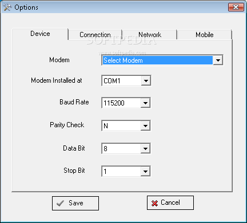The image size is (247, 223).
Task: Expand the COM1 port dropdown arrow
Action: [146, 81]
